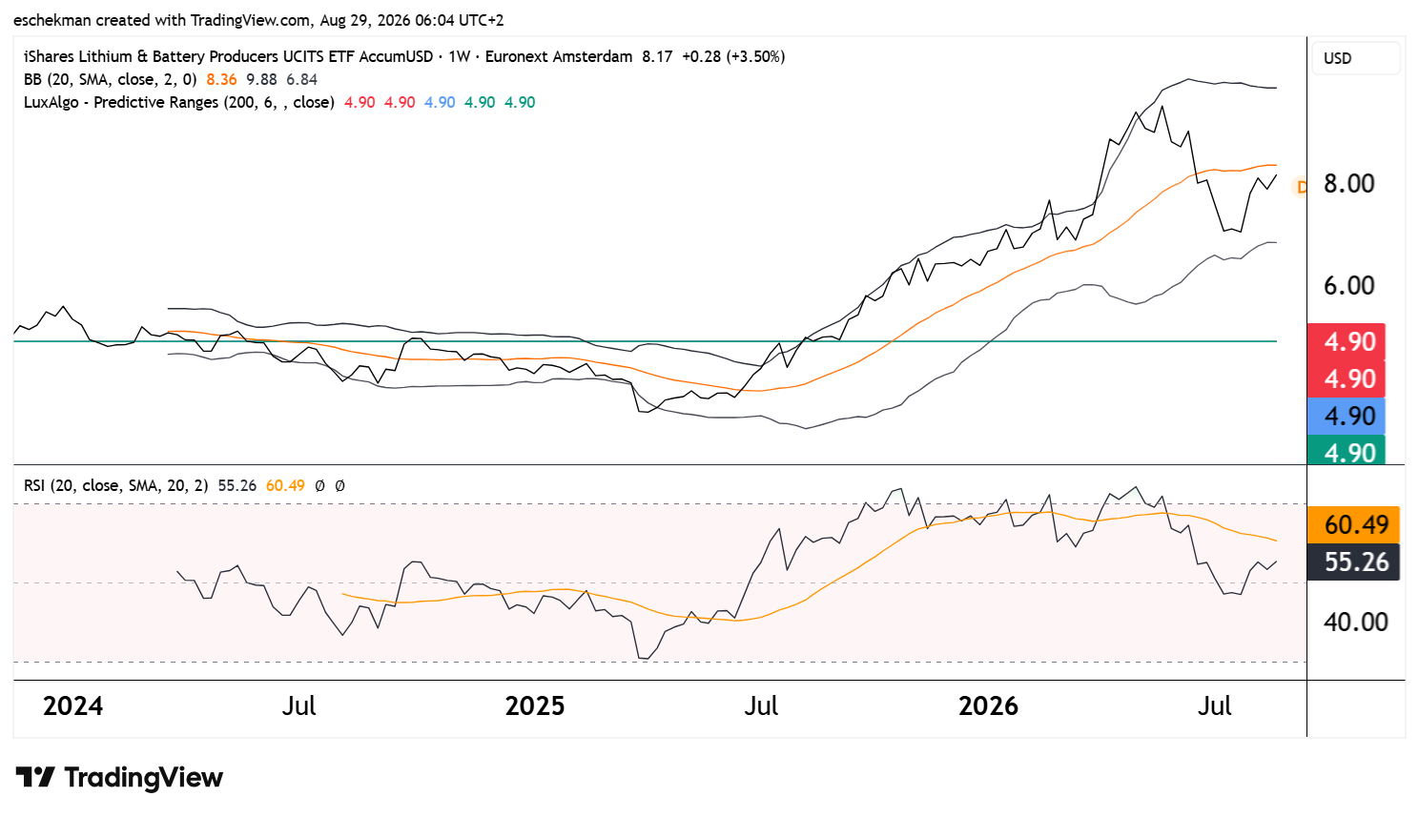Click the 9.88 upper band value

pyautogui.click(x=261, y=79)
